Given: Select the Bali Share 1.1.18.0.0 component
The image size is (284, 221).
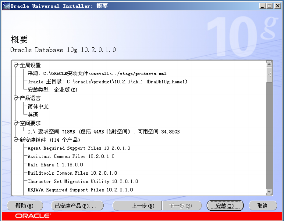Looking at the screenshot, I should click(x=55, y=165).
